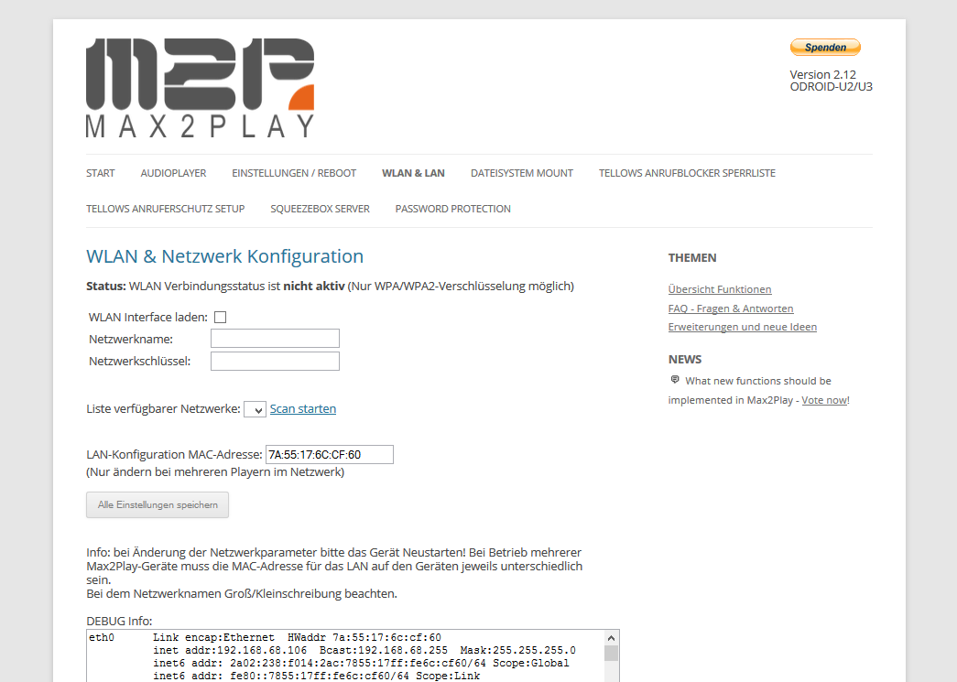Image resolution: width=957 pixels, height=682 pixels.
Task: Open TELLOWS ANRUFERSCHUTZ SETUP page
Action: click(x=166, y=209)
